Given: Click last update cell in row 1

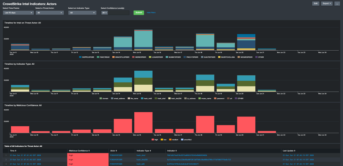Looking at the screenshot, I should point(298,155).
